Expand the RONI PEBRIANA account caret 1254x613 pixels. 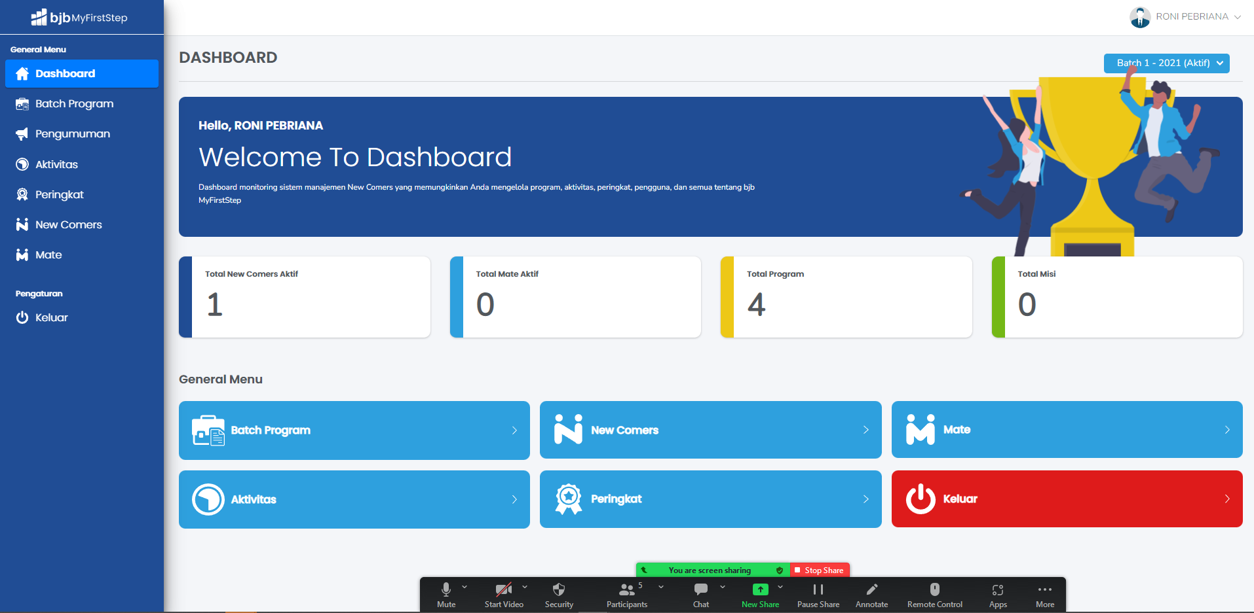tap(1238, 17)
